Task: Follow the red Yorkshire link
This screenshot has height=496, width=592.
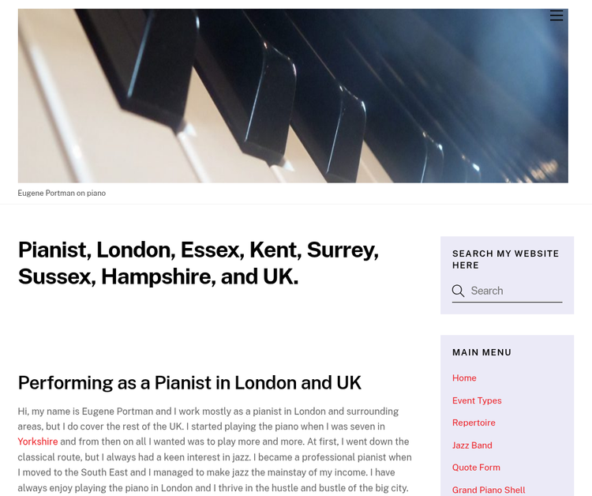Action: click(x=38, y=442)
